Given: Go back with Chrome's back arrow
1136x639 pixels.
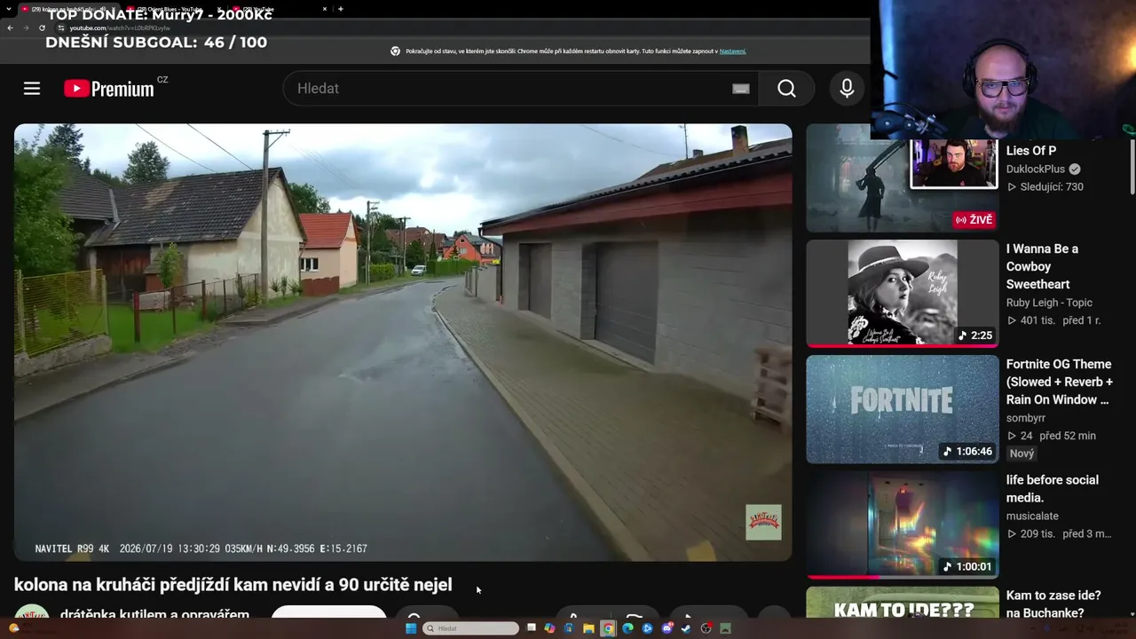Looking at the screenshot, I should pyautogui.click(x=10, y=28).
